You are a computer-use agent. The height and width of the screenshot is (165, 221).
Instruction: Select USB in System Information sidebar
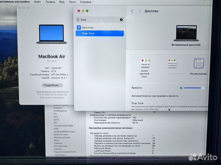coord(56,129)
